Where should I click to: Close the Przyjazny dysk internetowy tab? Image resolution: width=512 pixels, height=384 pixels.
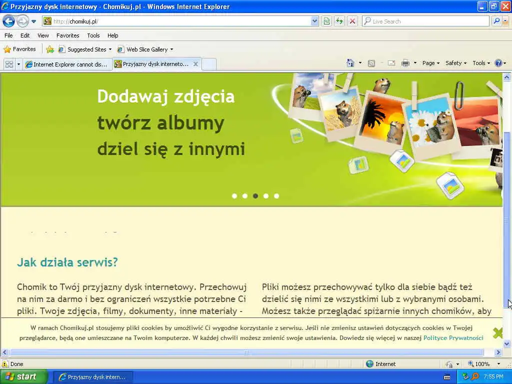(195, 64)
